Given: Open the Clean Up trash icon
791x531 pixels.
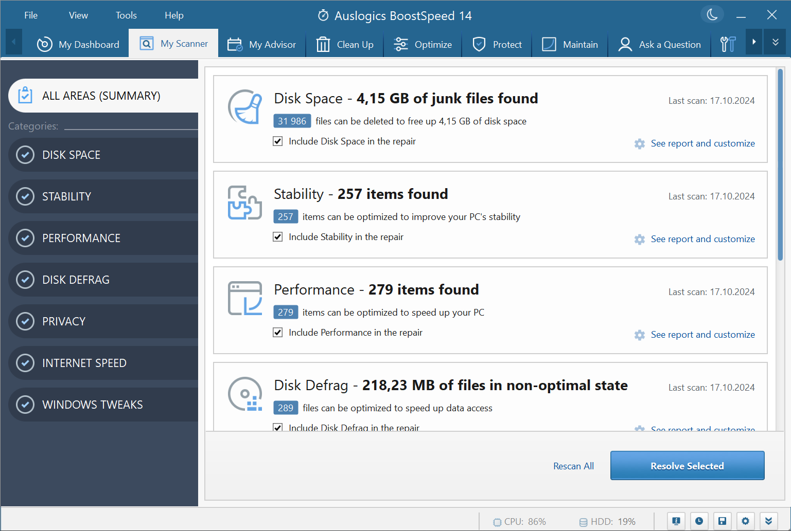Looking at the screenshot, I should [323, 44].
